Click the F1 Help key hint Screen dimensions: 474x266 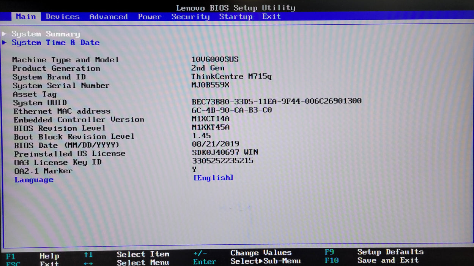coord(33,256)
